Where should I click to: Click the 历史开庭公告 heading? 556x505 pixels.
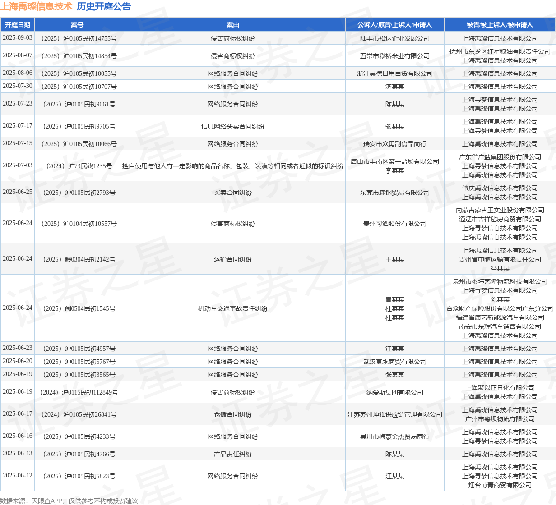click(x=104, y=6)
